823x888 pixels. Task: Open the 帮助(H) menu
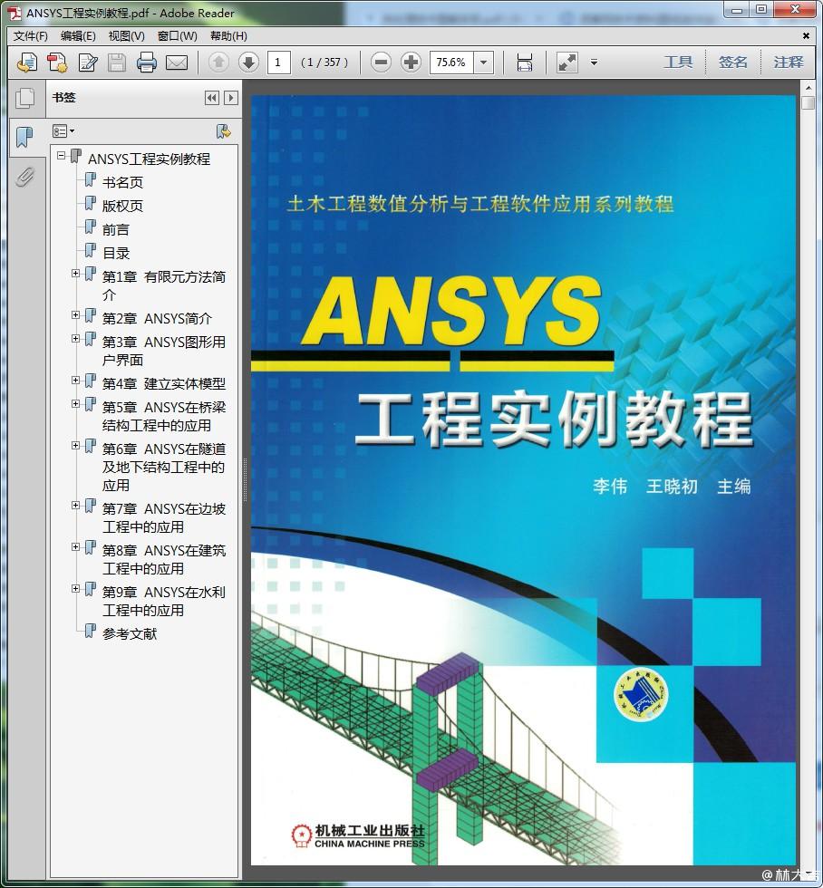pos(228,36)
